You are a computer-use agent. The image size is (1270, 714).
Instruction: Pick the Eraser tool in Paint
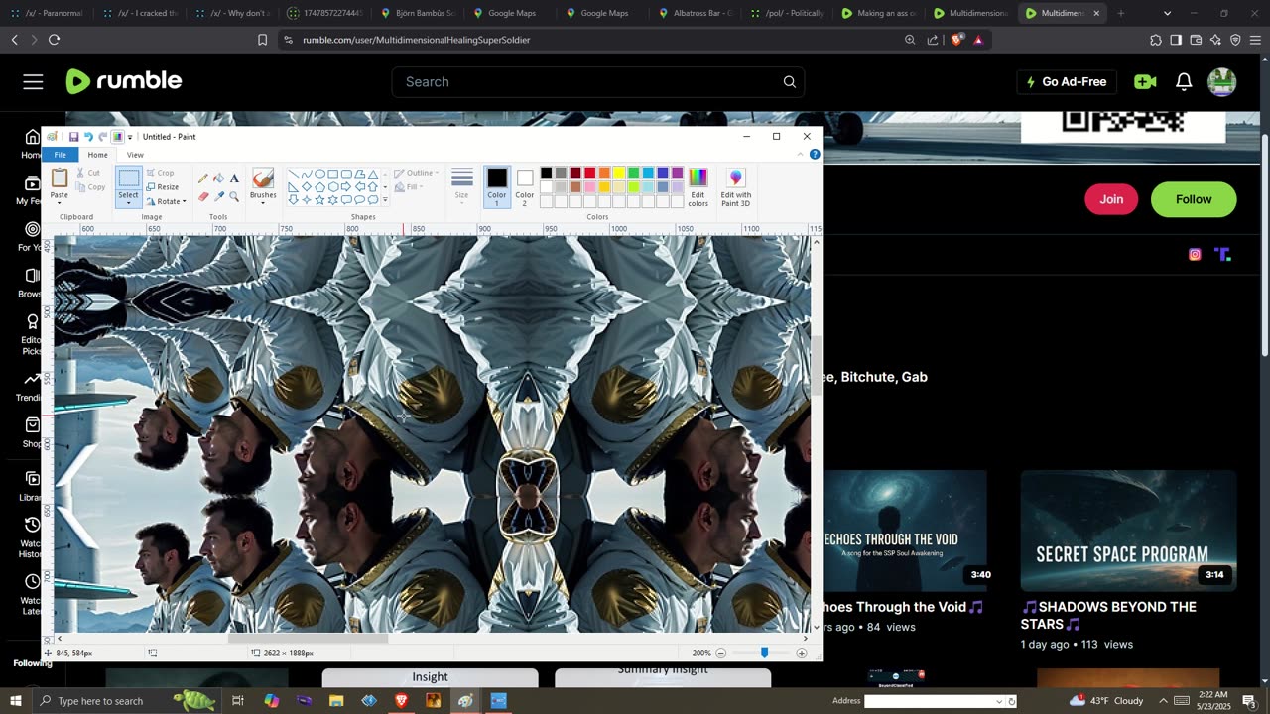tap(203, 196)
